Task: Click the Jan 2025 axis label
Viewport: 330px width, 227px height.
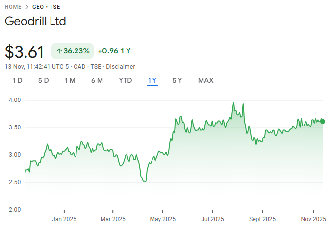Action: (64, 219)
